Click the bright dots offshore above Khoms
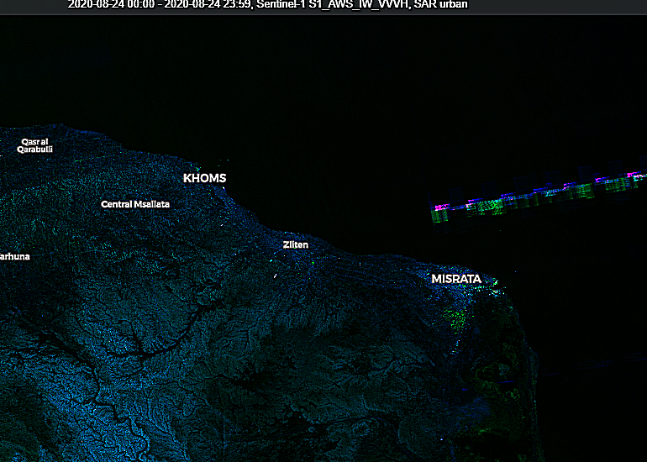 click(224, 162)
